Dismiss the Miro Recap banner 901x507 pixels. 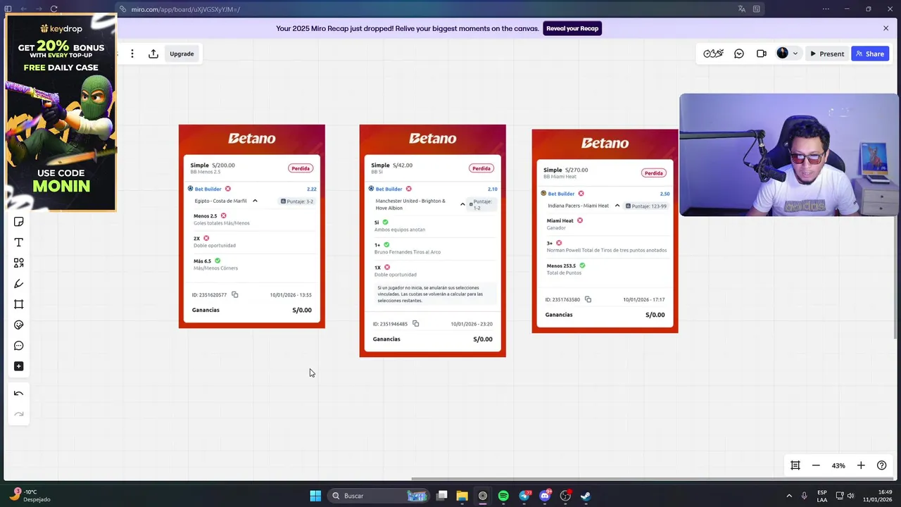tap(886, 28)
